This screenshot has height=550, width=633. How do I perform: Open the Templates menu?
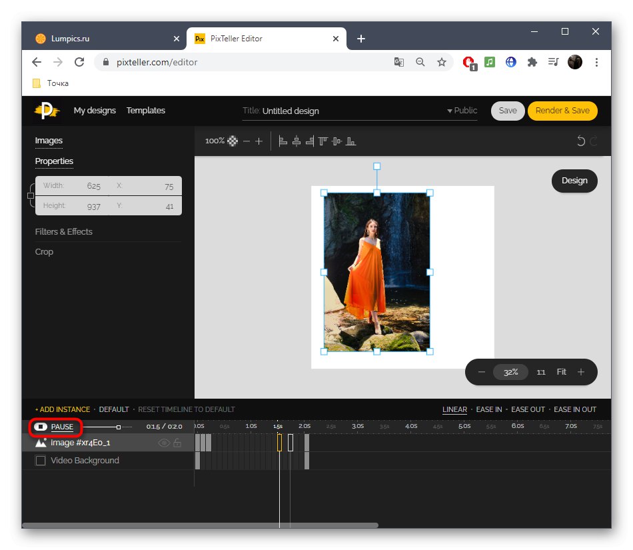(x=145, y=111)
